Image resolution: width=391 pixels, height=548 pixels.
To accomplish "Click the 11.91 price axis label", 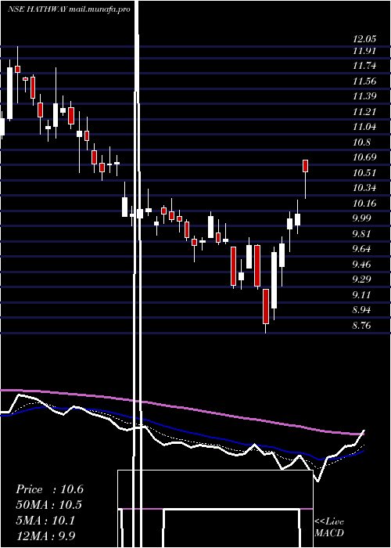I will tap(364, 51).
